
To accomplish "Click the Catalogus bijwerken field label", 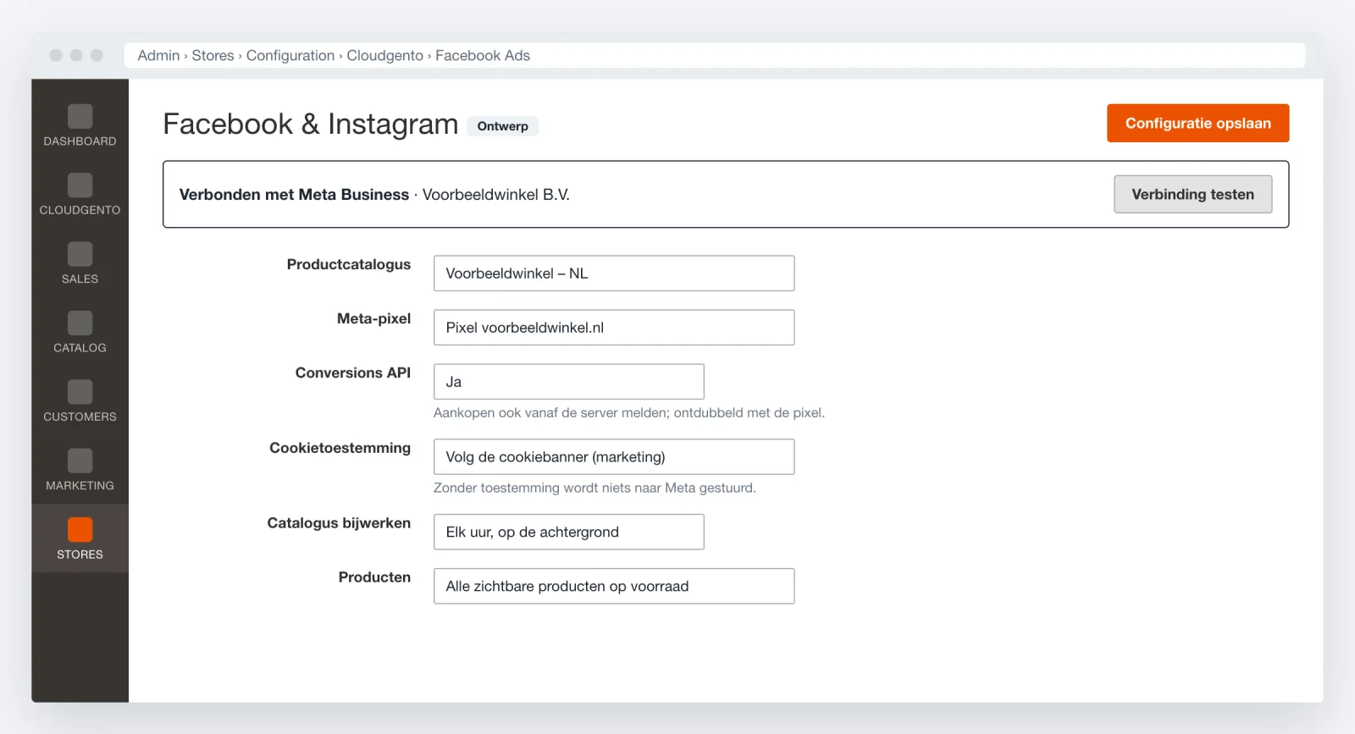I will pos(339,523).
